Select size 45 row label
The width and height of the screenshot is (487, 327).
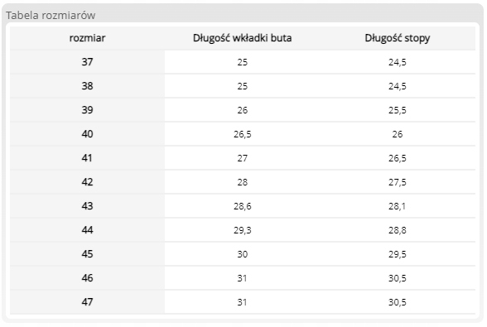[x=87, y=253]
